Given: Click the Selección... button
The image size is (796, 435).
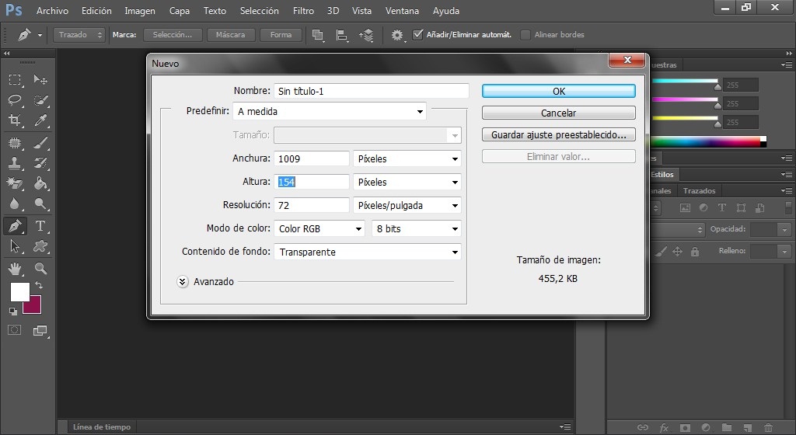Looking at the screenshot, I should 173,34.
